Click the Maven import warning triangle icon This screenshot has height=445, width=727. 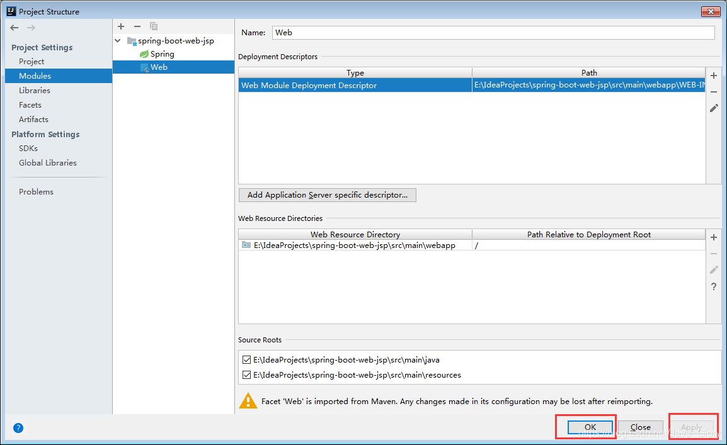248,401
